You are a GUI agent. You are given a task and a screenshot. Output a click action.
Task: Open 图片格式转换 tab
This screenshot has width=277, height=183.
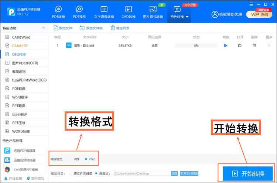(x=153, y=12)
